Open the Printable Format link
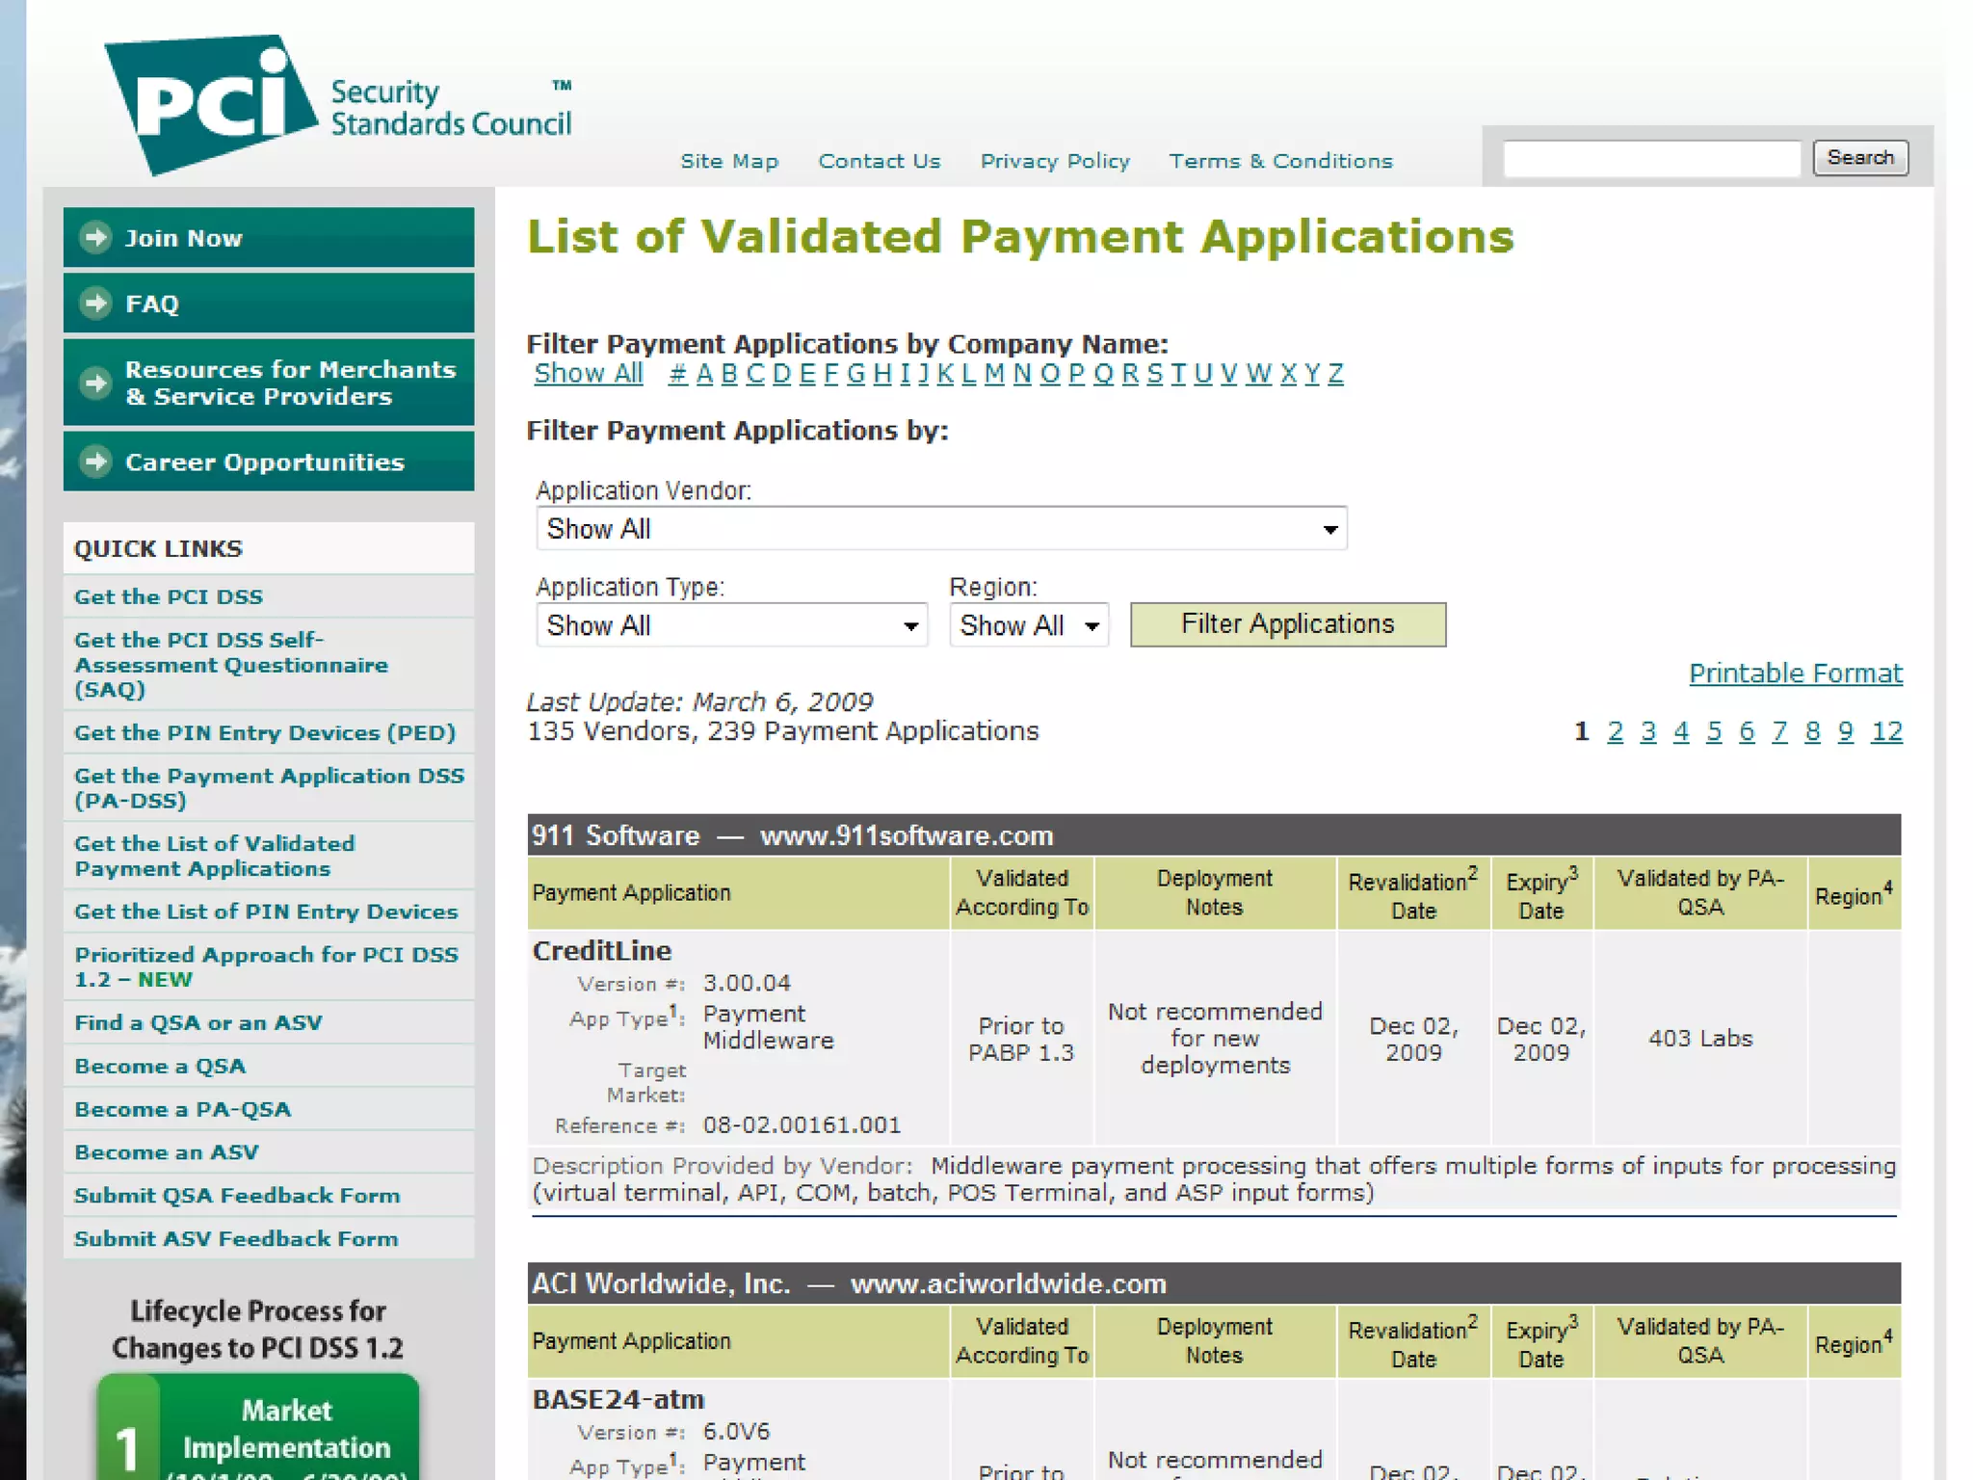 pos(1796,674)
